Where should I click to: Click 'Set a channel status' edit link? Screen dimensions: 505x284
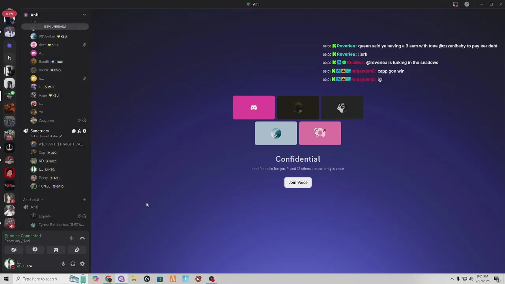point(46,136)
